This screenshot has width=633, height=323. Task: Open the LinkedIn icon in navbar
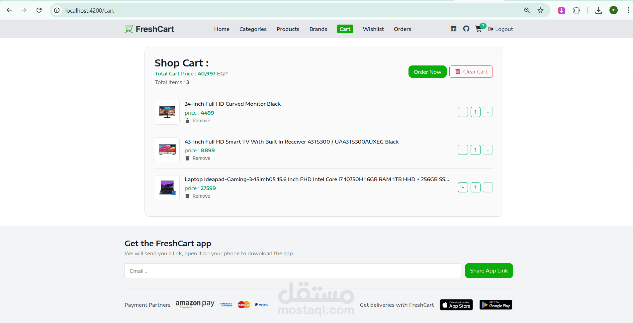453,29
